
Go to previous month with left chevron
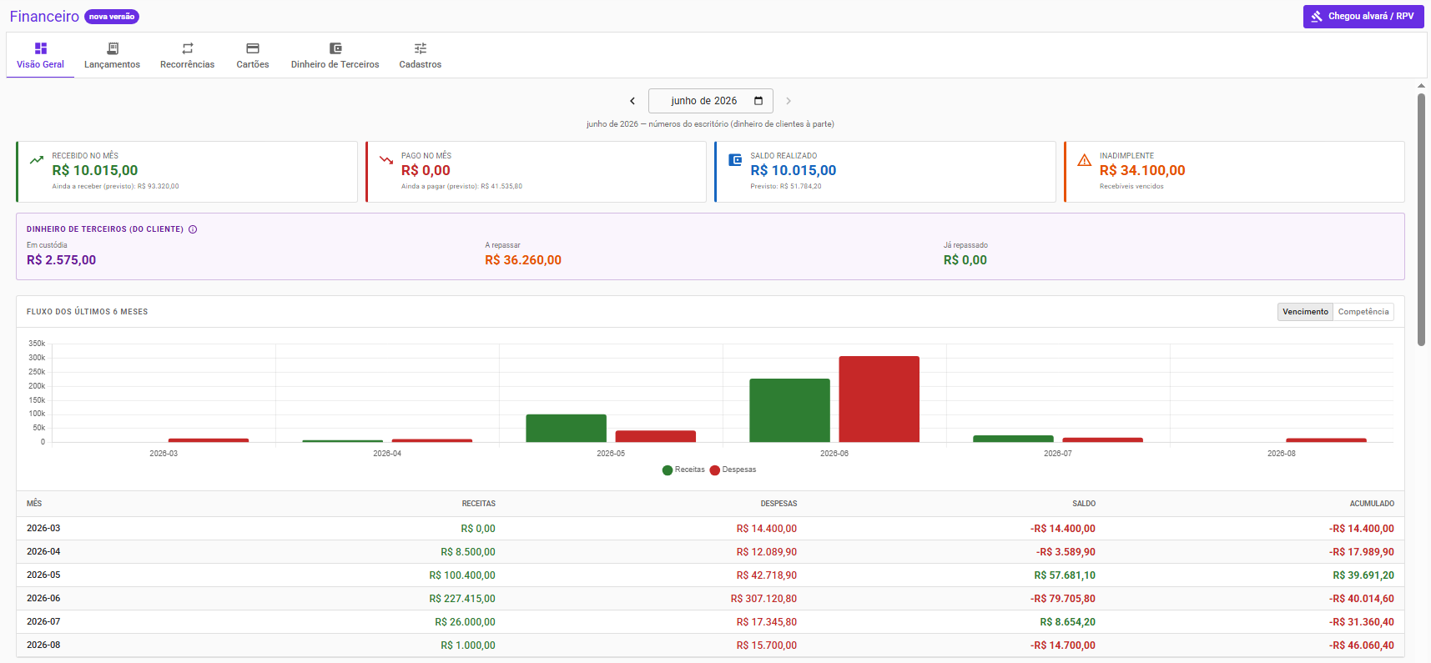tap(632, 101)
